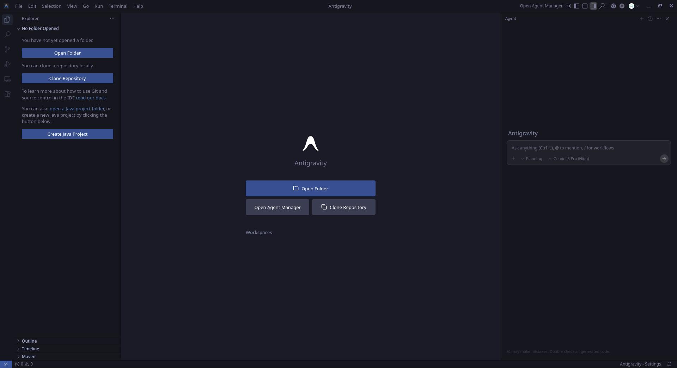Select the Source Control sidebar icon
This screenshot has width=677, height=368.
7,49
